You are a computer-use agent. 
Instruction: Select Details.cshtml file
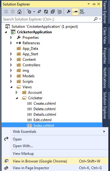[45, 115]
